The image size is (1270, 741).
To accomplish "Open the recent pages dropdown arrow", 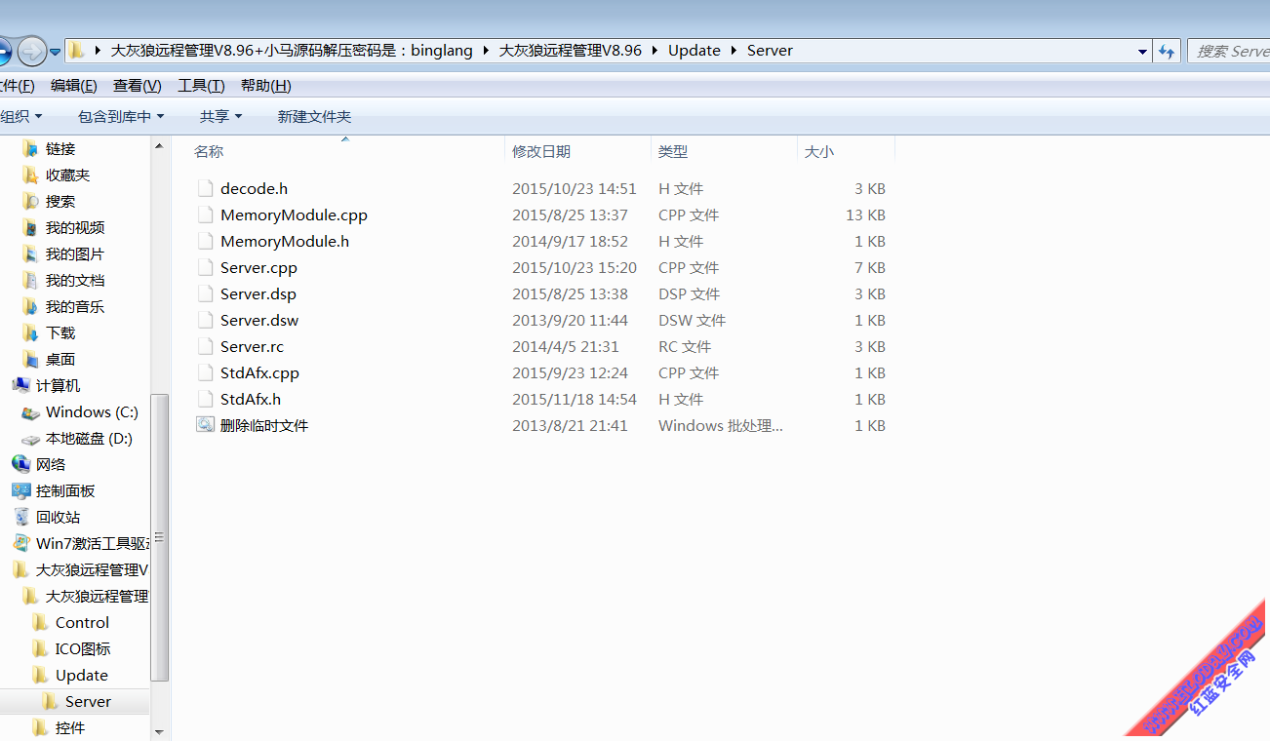I will pyautogui.click(x=56, y=51).
